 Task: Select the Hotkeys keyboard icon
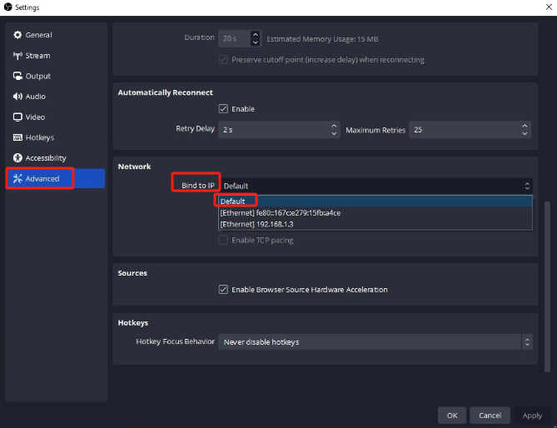pyautogui.click(x=17, y=137)
